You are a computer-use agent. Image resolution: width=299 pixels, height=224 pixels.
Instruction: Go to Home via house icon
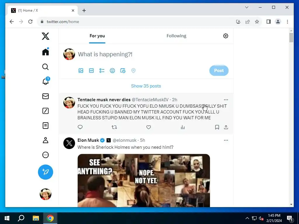click(x=45, y=52)
